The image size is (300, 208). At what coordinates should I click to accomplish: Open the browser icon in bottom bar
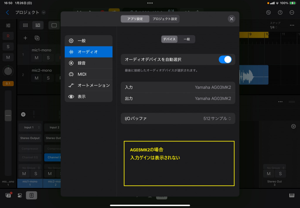pos(8,195)
